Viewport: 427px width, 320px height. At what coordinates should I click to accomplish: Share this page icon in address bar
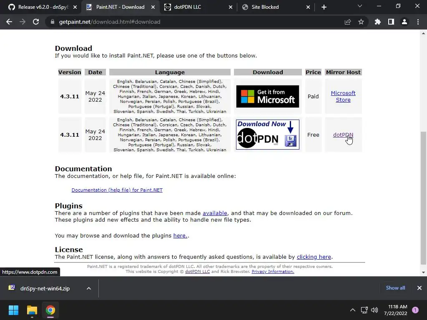(x=348, y=22)
